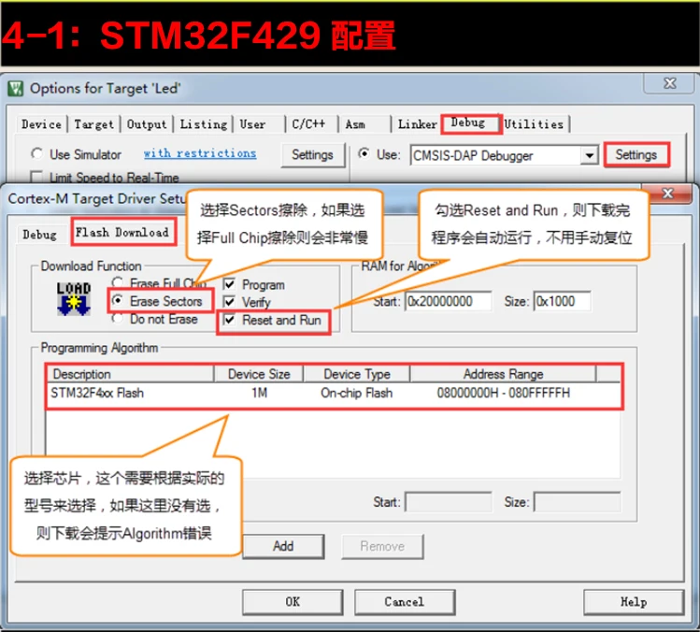The height and width of the screenshot is (632, 700).
Task: Open the debugger Settings button next to CMSIS-DAP
Action: click(x=636, y=155)
